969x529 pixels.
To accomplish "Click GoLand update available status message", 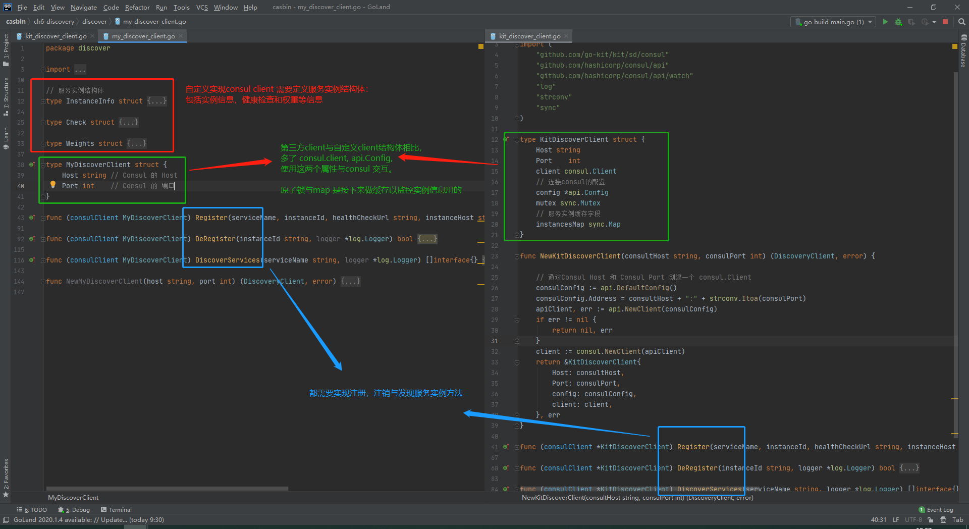I will [89, 520].
